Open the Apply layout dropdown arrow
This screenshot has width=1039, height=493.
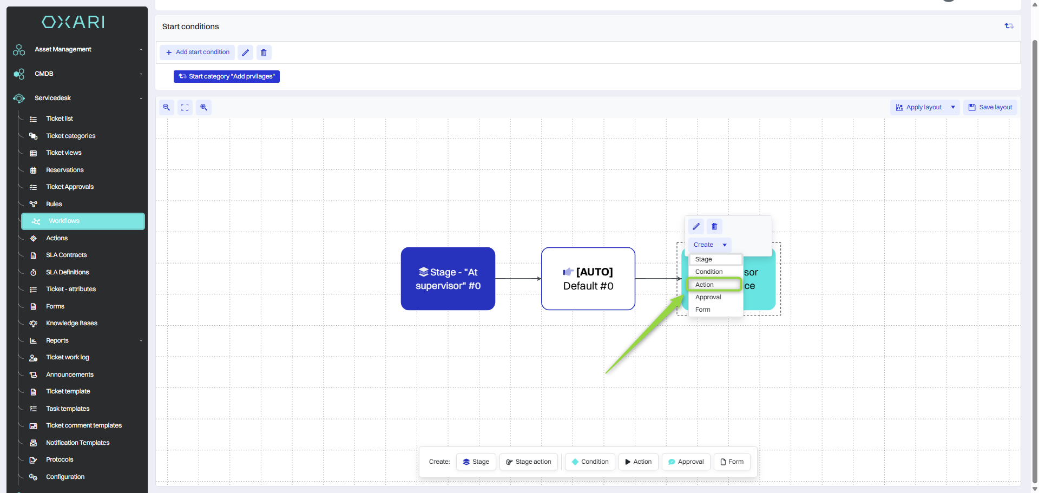click(953, 107)
